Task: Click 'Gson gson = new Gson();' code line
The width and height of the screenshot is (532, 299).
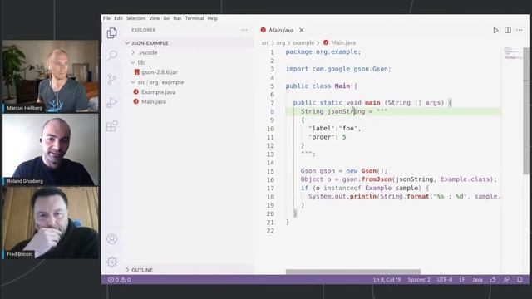Action: click(343, 171)
